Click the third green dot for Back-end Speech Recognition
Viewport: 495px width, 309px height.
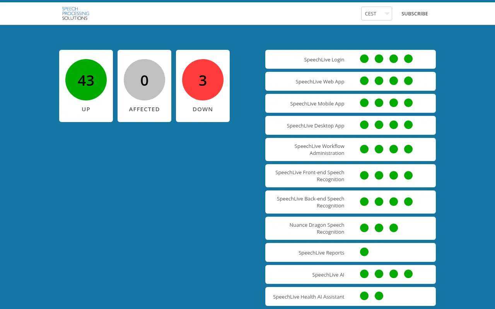coord(394,202)
